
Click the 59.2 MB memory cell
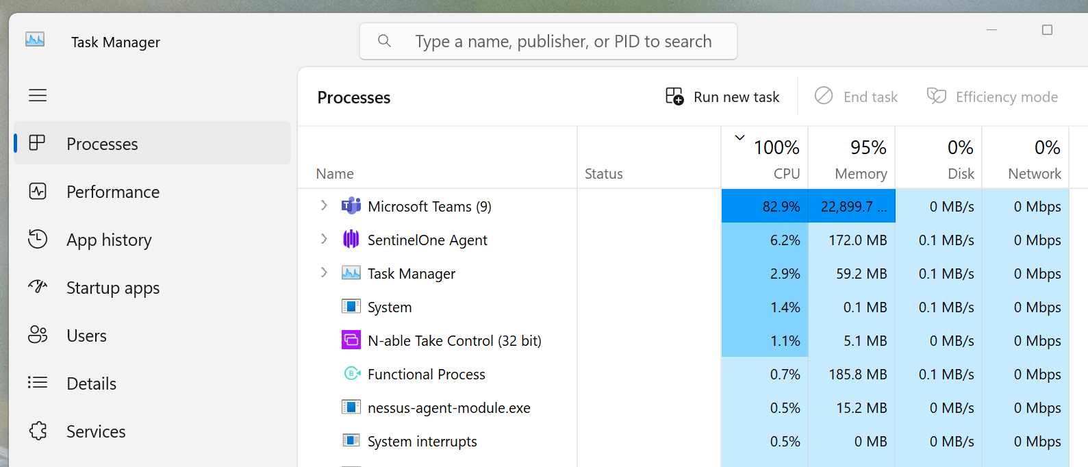(x=852, y=273)
